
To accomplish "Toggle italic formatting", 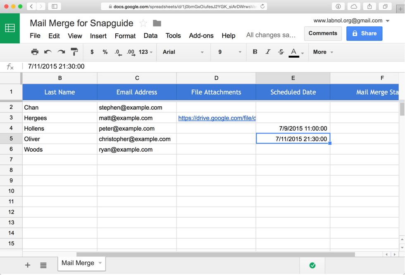I will (x=267, y=52).
